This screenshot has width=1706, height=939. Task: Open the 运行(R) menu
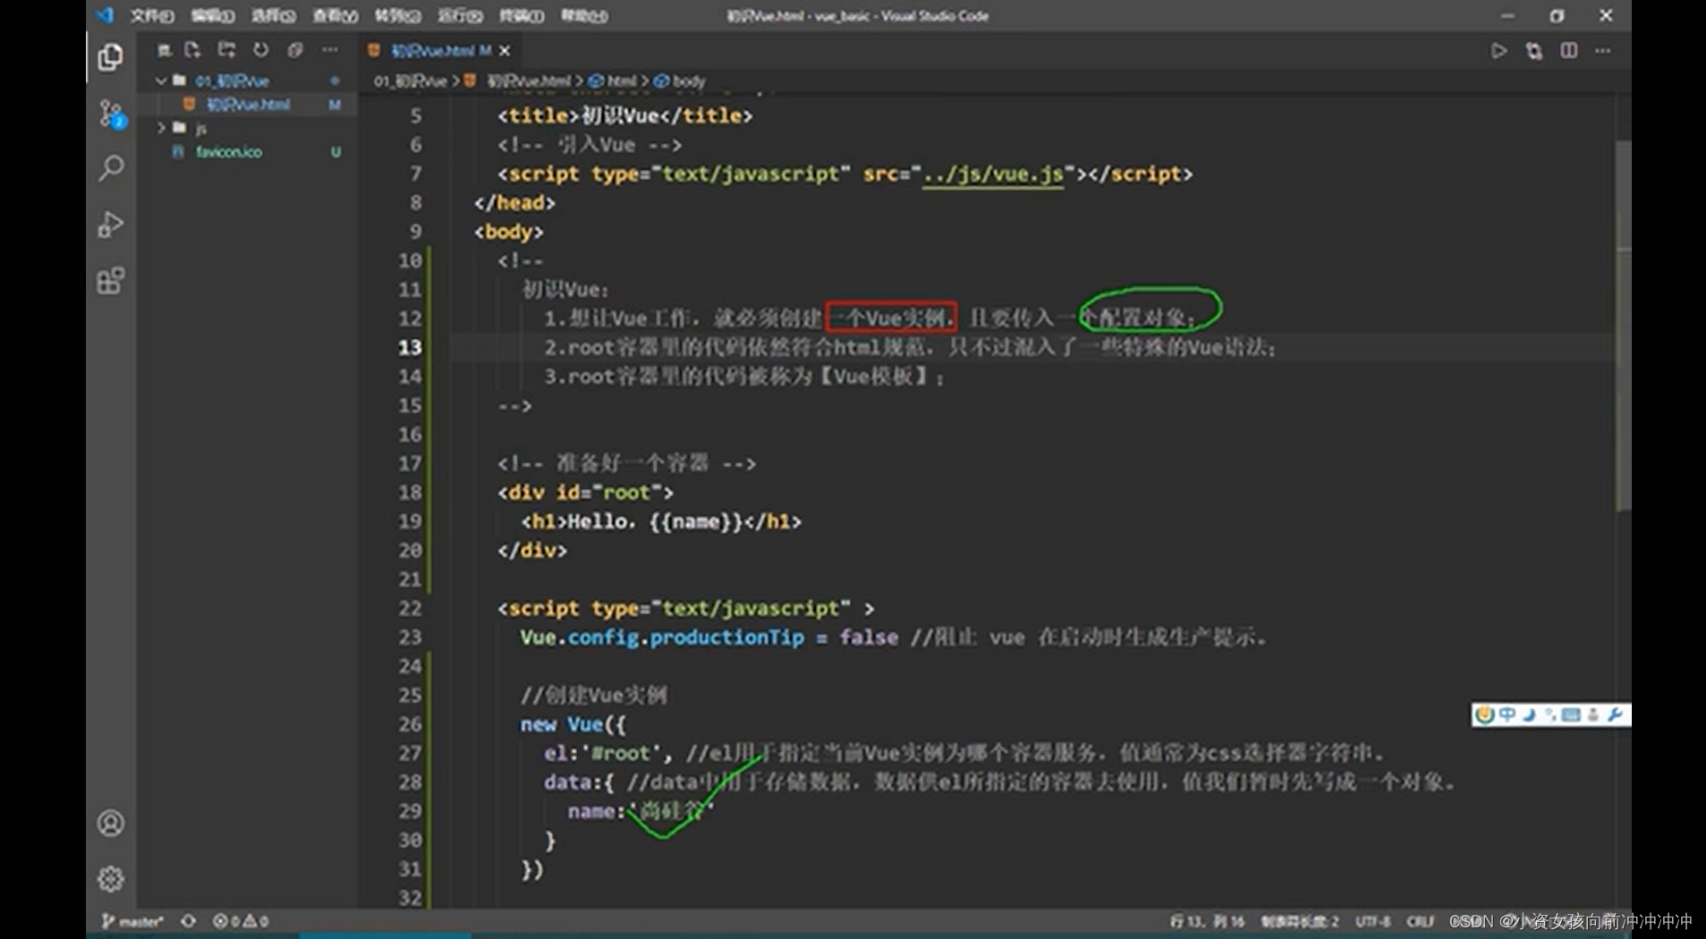460,15
